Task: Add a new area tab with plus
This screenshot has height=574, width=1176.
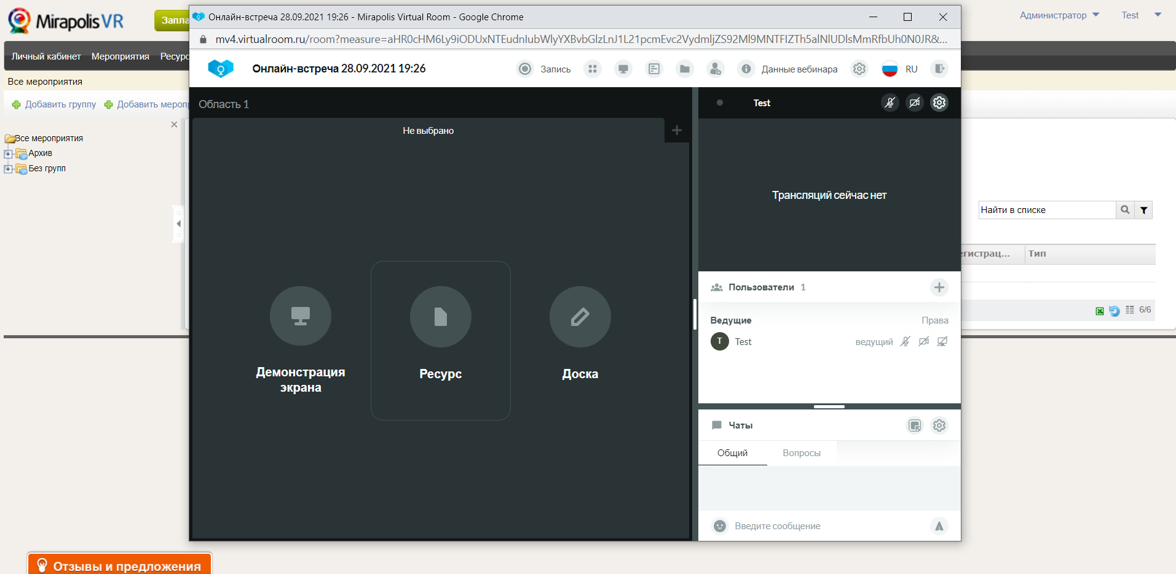Action: [x=677, y=130]
